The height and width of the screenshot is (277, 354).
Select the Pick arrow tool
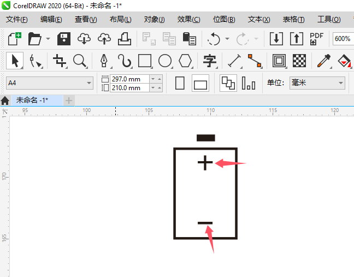point(15,61)
